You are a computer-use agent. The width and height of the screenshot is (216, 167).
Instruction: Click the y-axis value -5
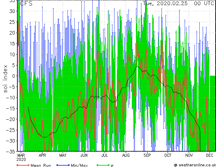click(x=12, y=87)
